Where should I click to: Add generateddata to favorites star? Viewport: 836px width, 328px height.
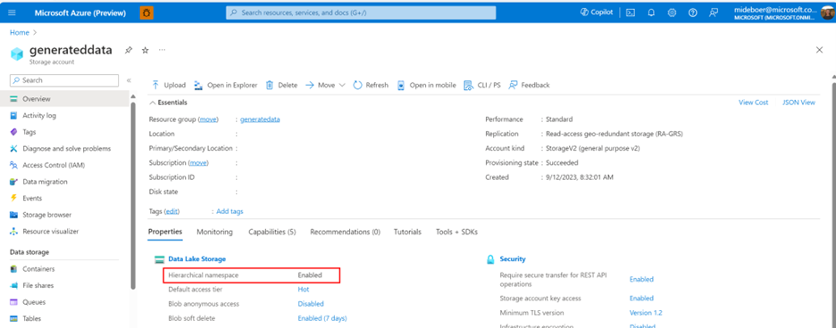[145, 50]
